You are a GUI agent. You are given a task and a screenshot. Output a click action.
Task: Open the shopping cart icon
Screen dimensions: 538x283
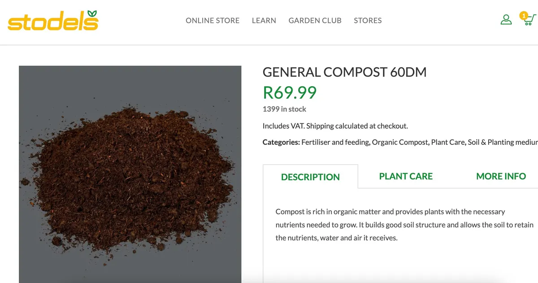530,21
